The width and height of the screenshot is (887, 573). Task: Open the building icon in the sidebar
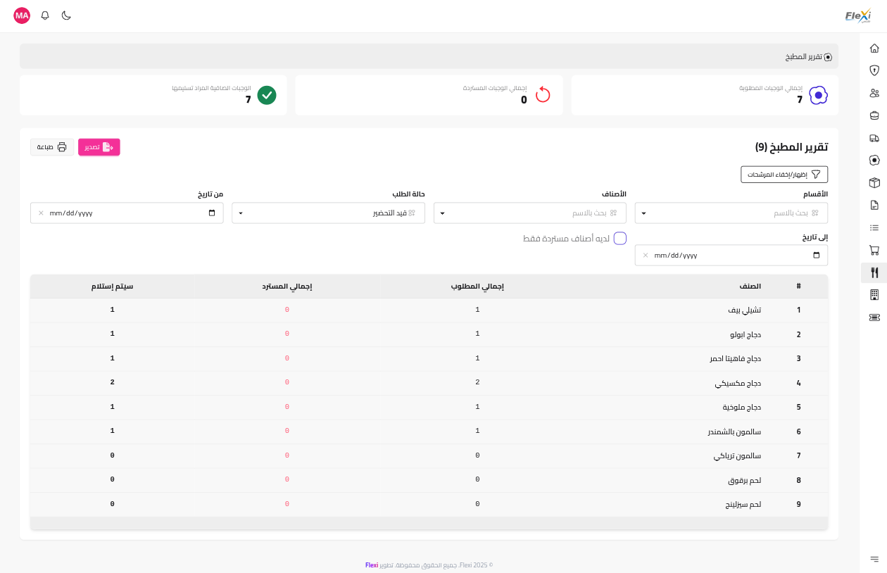pyautogui.click(x=874, y=294)
